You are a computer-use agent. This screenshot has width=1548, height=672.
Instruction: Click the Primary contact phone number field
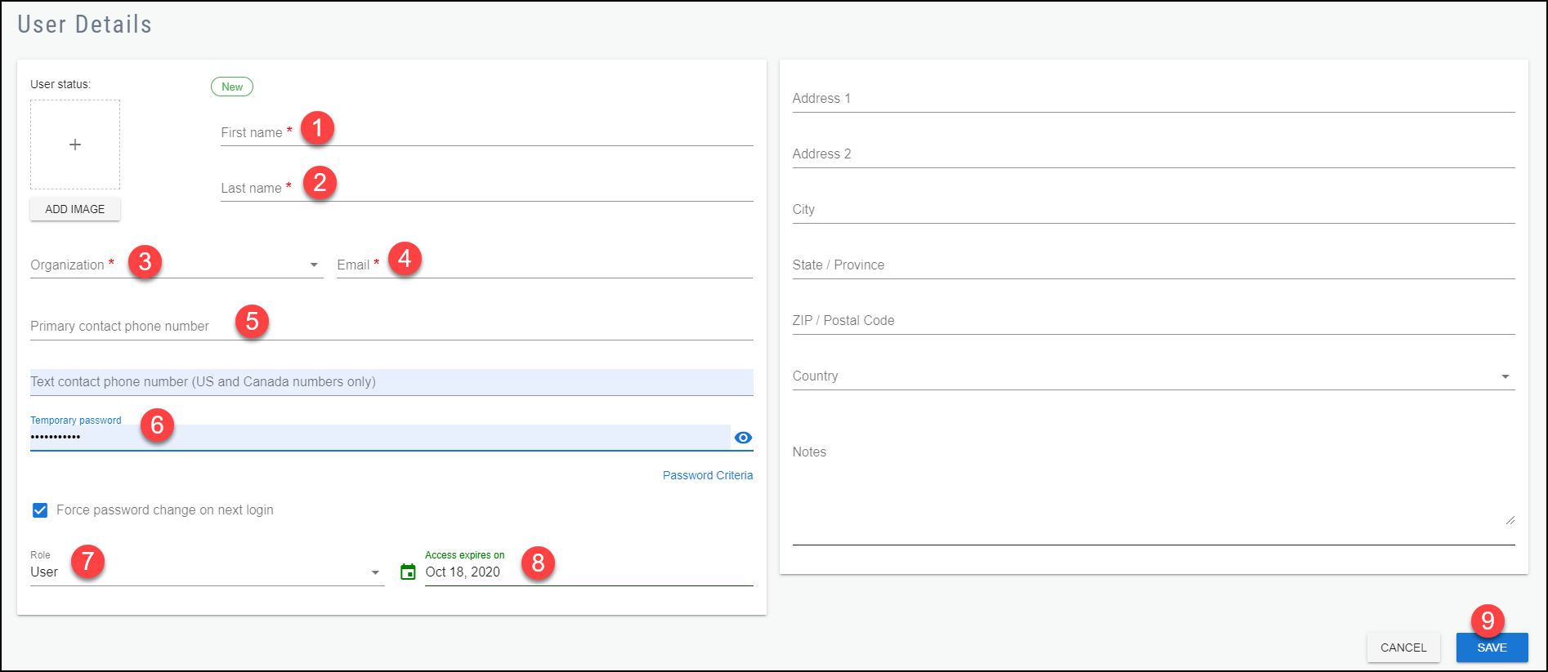pos(391,326)
